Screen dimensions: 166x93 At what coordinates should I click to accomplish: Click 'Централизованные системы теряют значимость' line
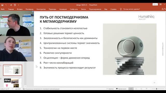72,43
